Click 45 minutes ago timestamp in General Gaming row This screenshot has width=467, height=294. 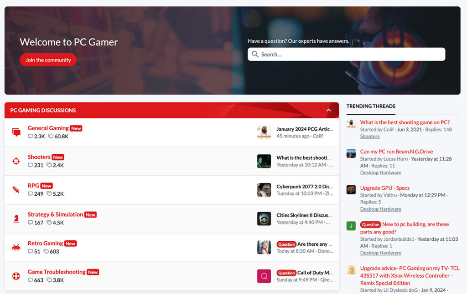293,136
